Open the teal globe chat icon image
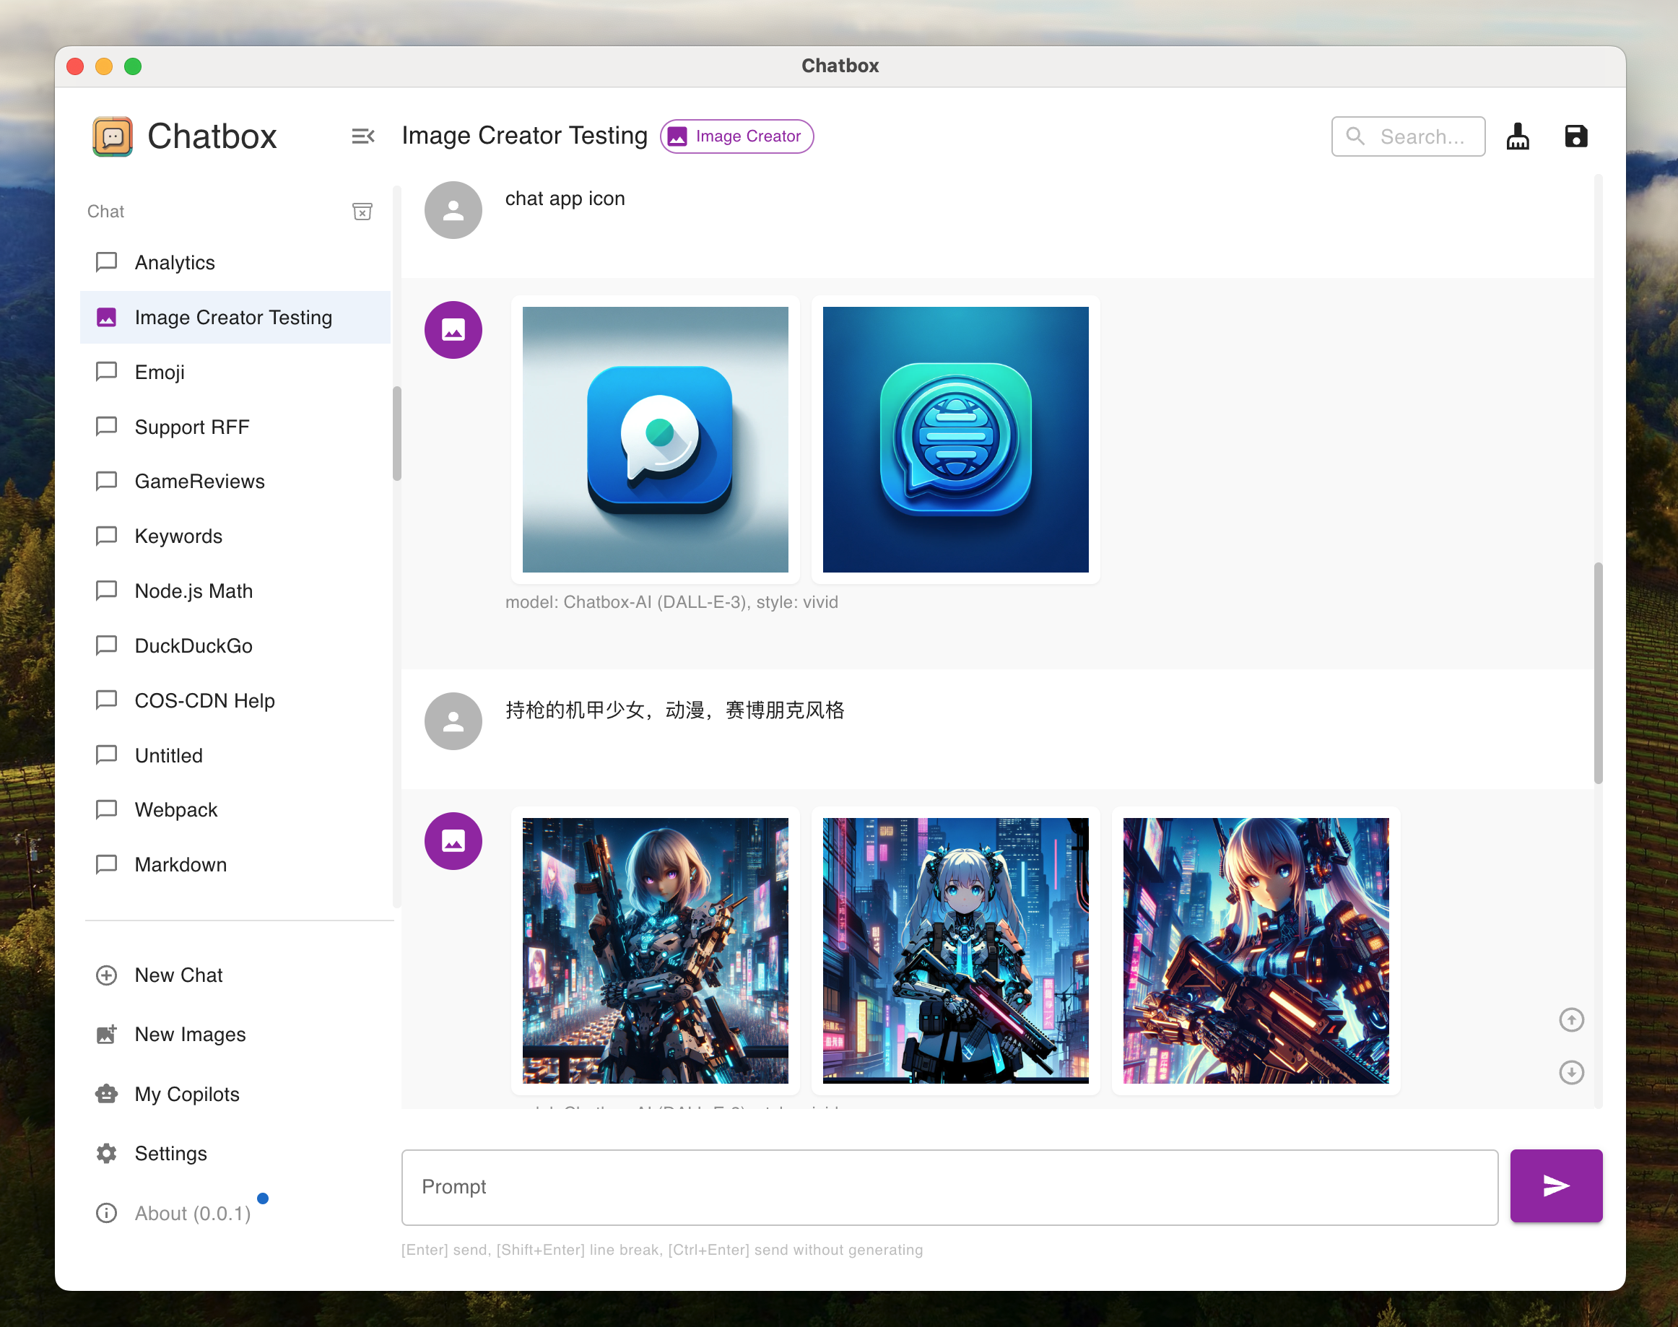The image size is (1678, 1327). tap(955, 439)
